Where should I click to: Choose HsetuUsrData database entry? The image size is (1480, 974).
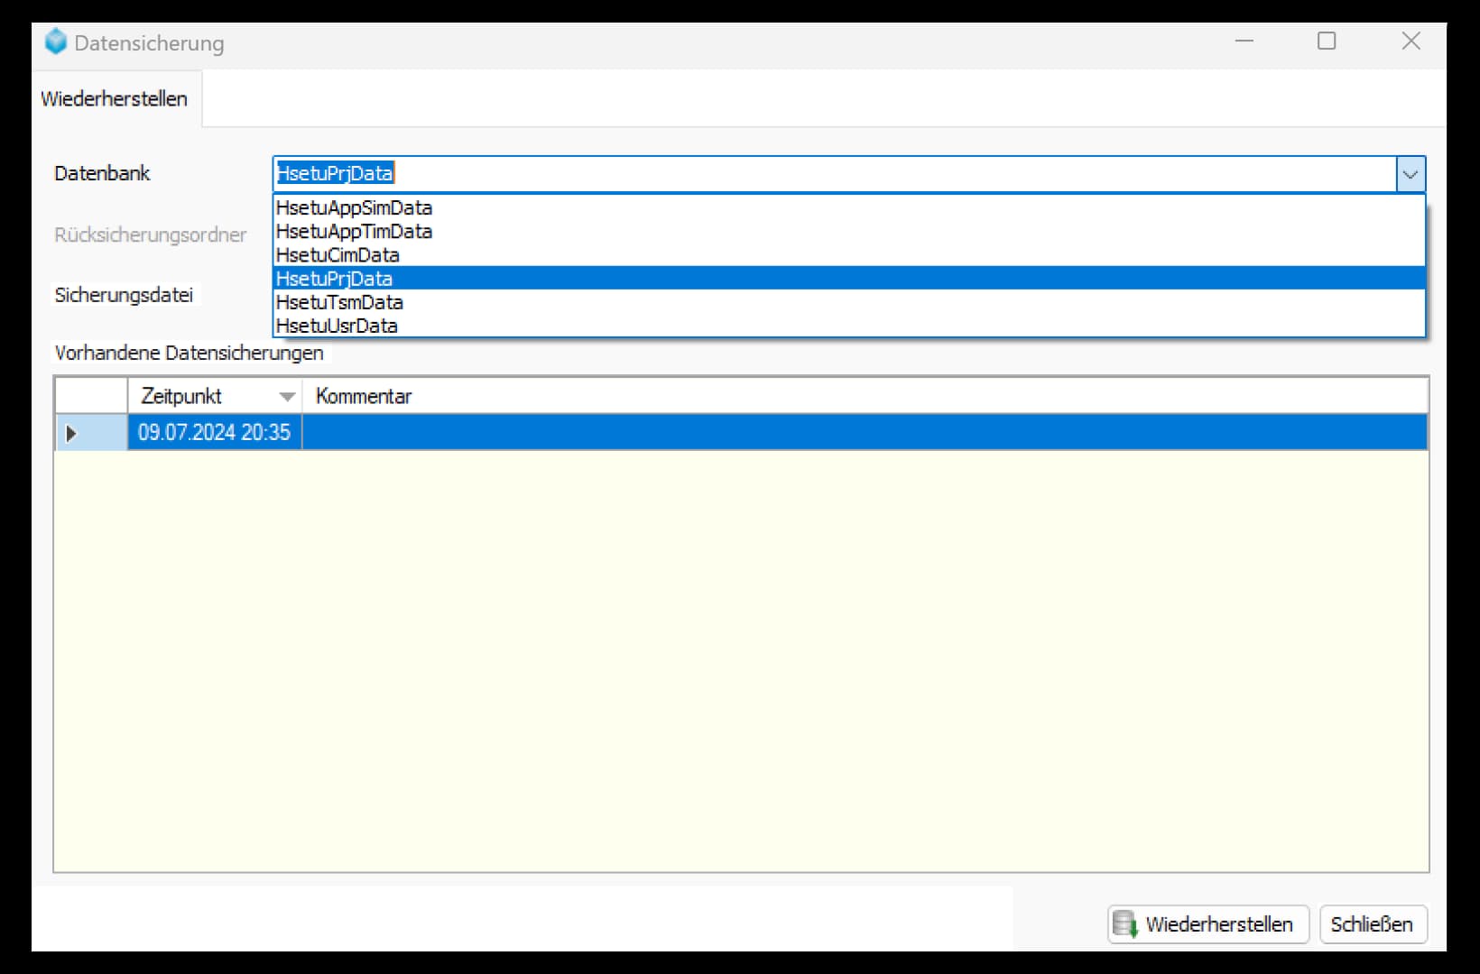click(337, 326)
